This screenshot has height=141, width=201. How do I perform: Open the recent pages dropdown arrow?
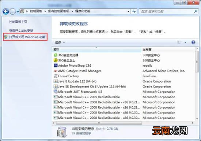18,12
